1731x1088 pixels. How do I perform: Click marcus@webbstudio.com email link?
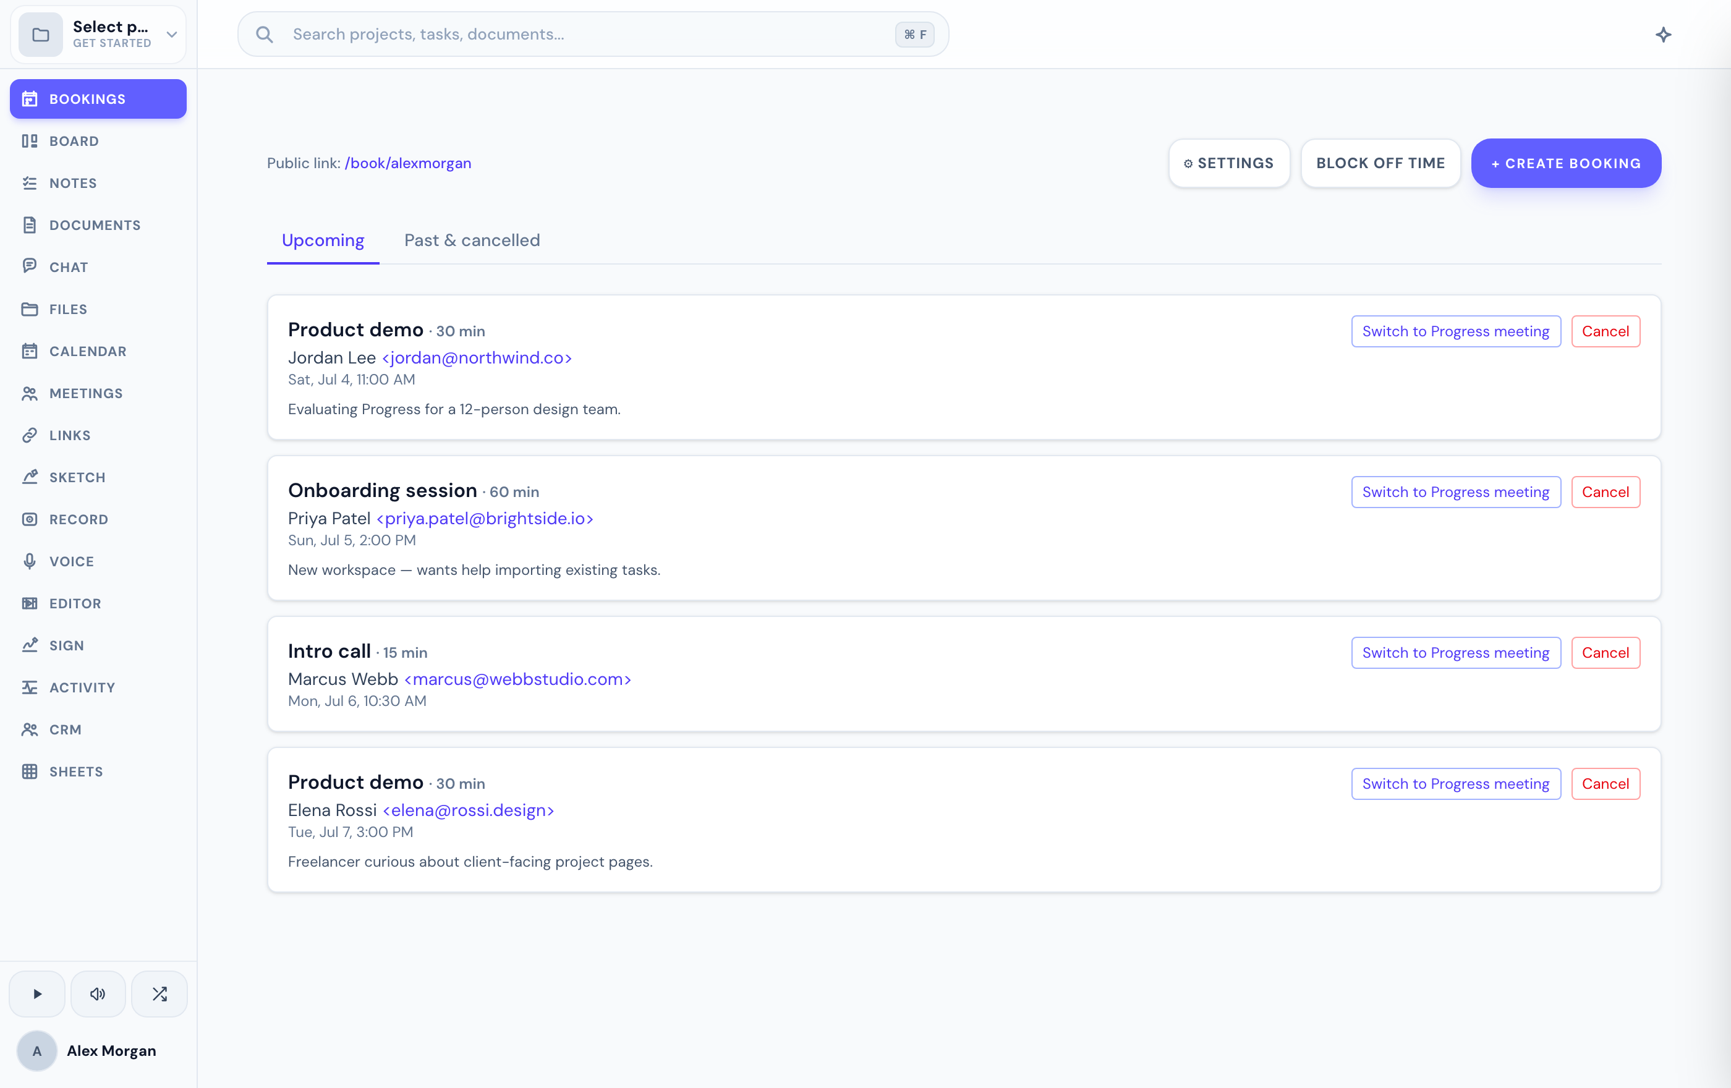point(517,679)
